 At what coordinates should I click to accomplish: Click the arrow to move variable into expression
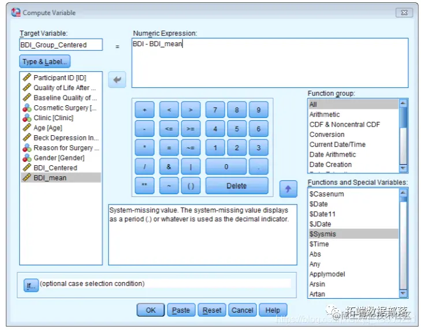(117, 80)
